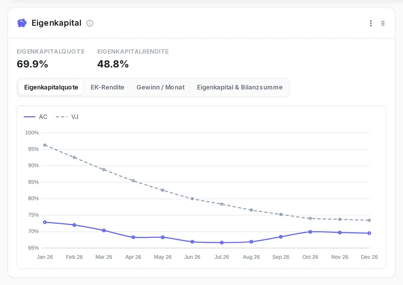Image resolution: width=403 pixels, height=285 pixels.
Task: Select the Eigenkapitalquote tab
Action: (51, 87)
